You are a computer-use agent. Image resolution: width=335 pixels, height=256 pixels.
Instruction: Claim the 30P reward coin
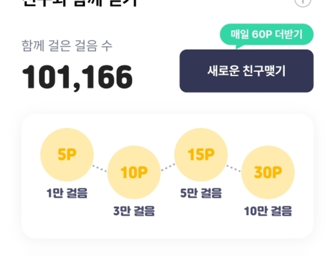[x=268, y=173]
